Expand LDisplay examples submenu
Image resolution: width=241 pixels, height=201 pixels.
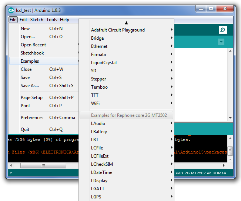click(127, 181)
